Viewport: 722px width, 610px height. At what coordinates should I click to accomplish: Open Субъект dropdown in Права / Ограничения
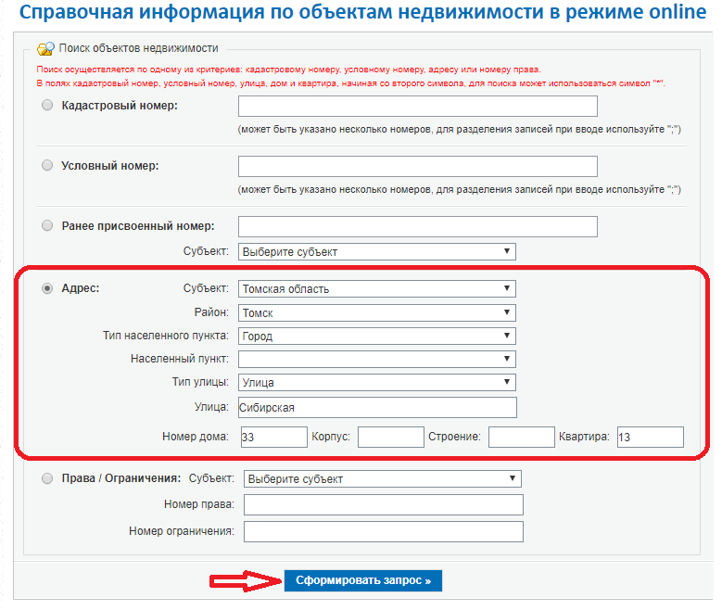tap(382, 478)
